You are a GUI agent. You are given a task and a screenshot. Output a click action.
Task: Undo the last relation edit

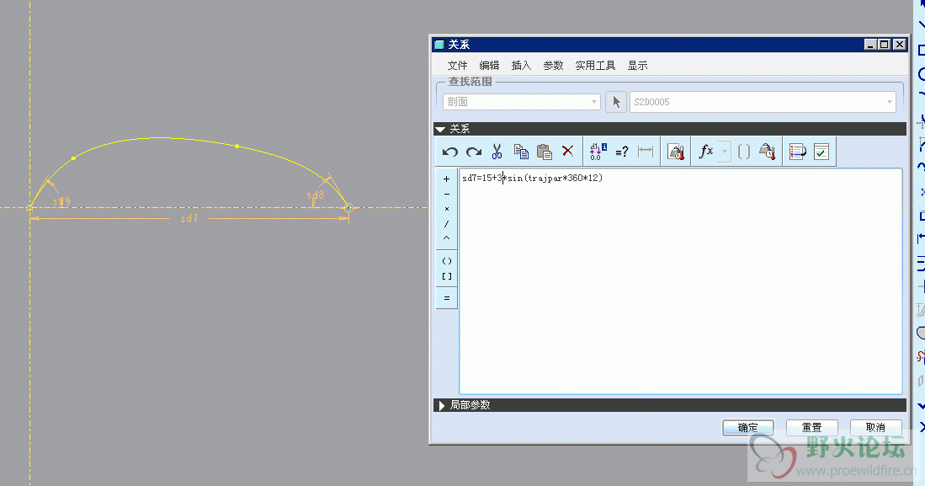(x=450, y=152)
